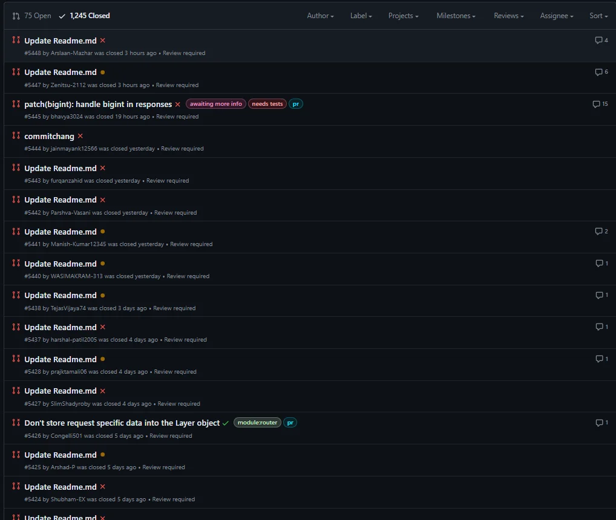
Task: Click the failed status X on PR #5442
Action: 102,200
